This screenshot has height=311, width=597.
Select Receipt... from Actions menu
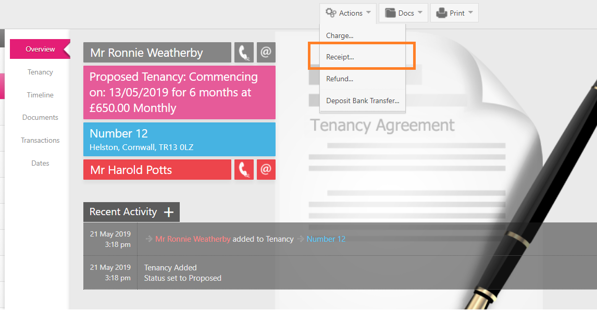(x=363, y=57)
